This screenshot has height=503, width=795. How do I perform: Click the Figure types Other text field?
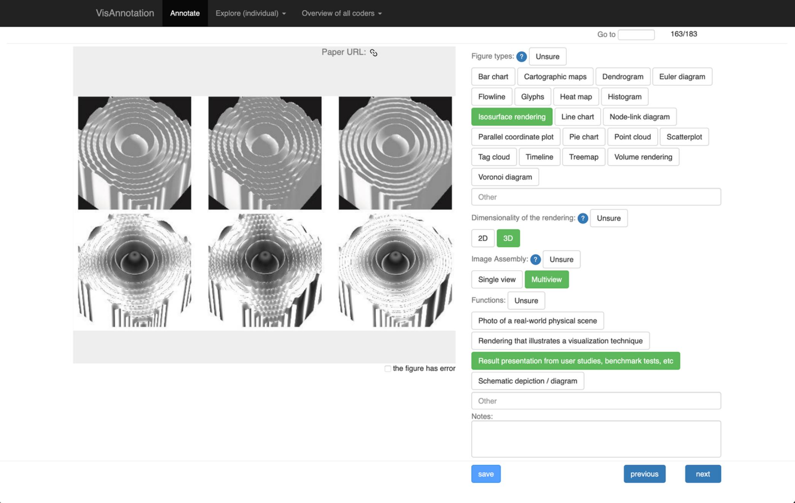[x=596, y=197]
